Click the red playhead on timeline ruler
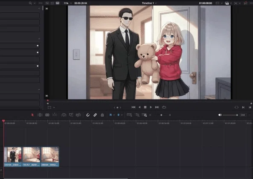 tap(3, 121)
